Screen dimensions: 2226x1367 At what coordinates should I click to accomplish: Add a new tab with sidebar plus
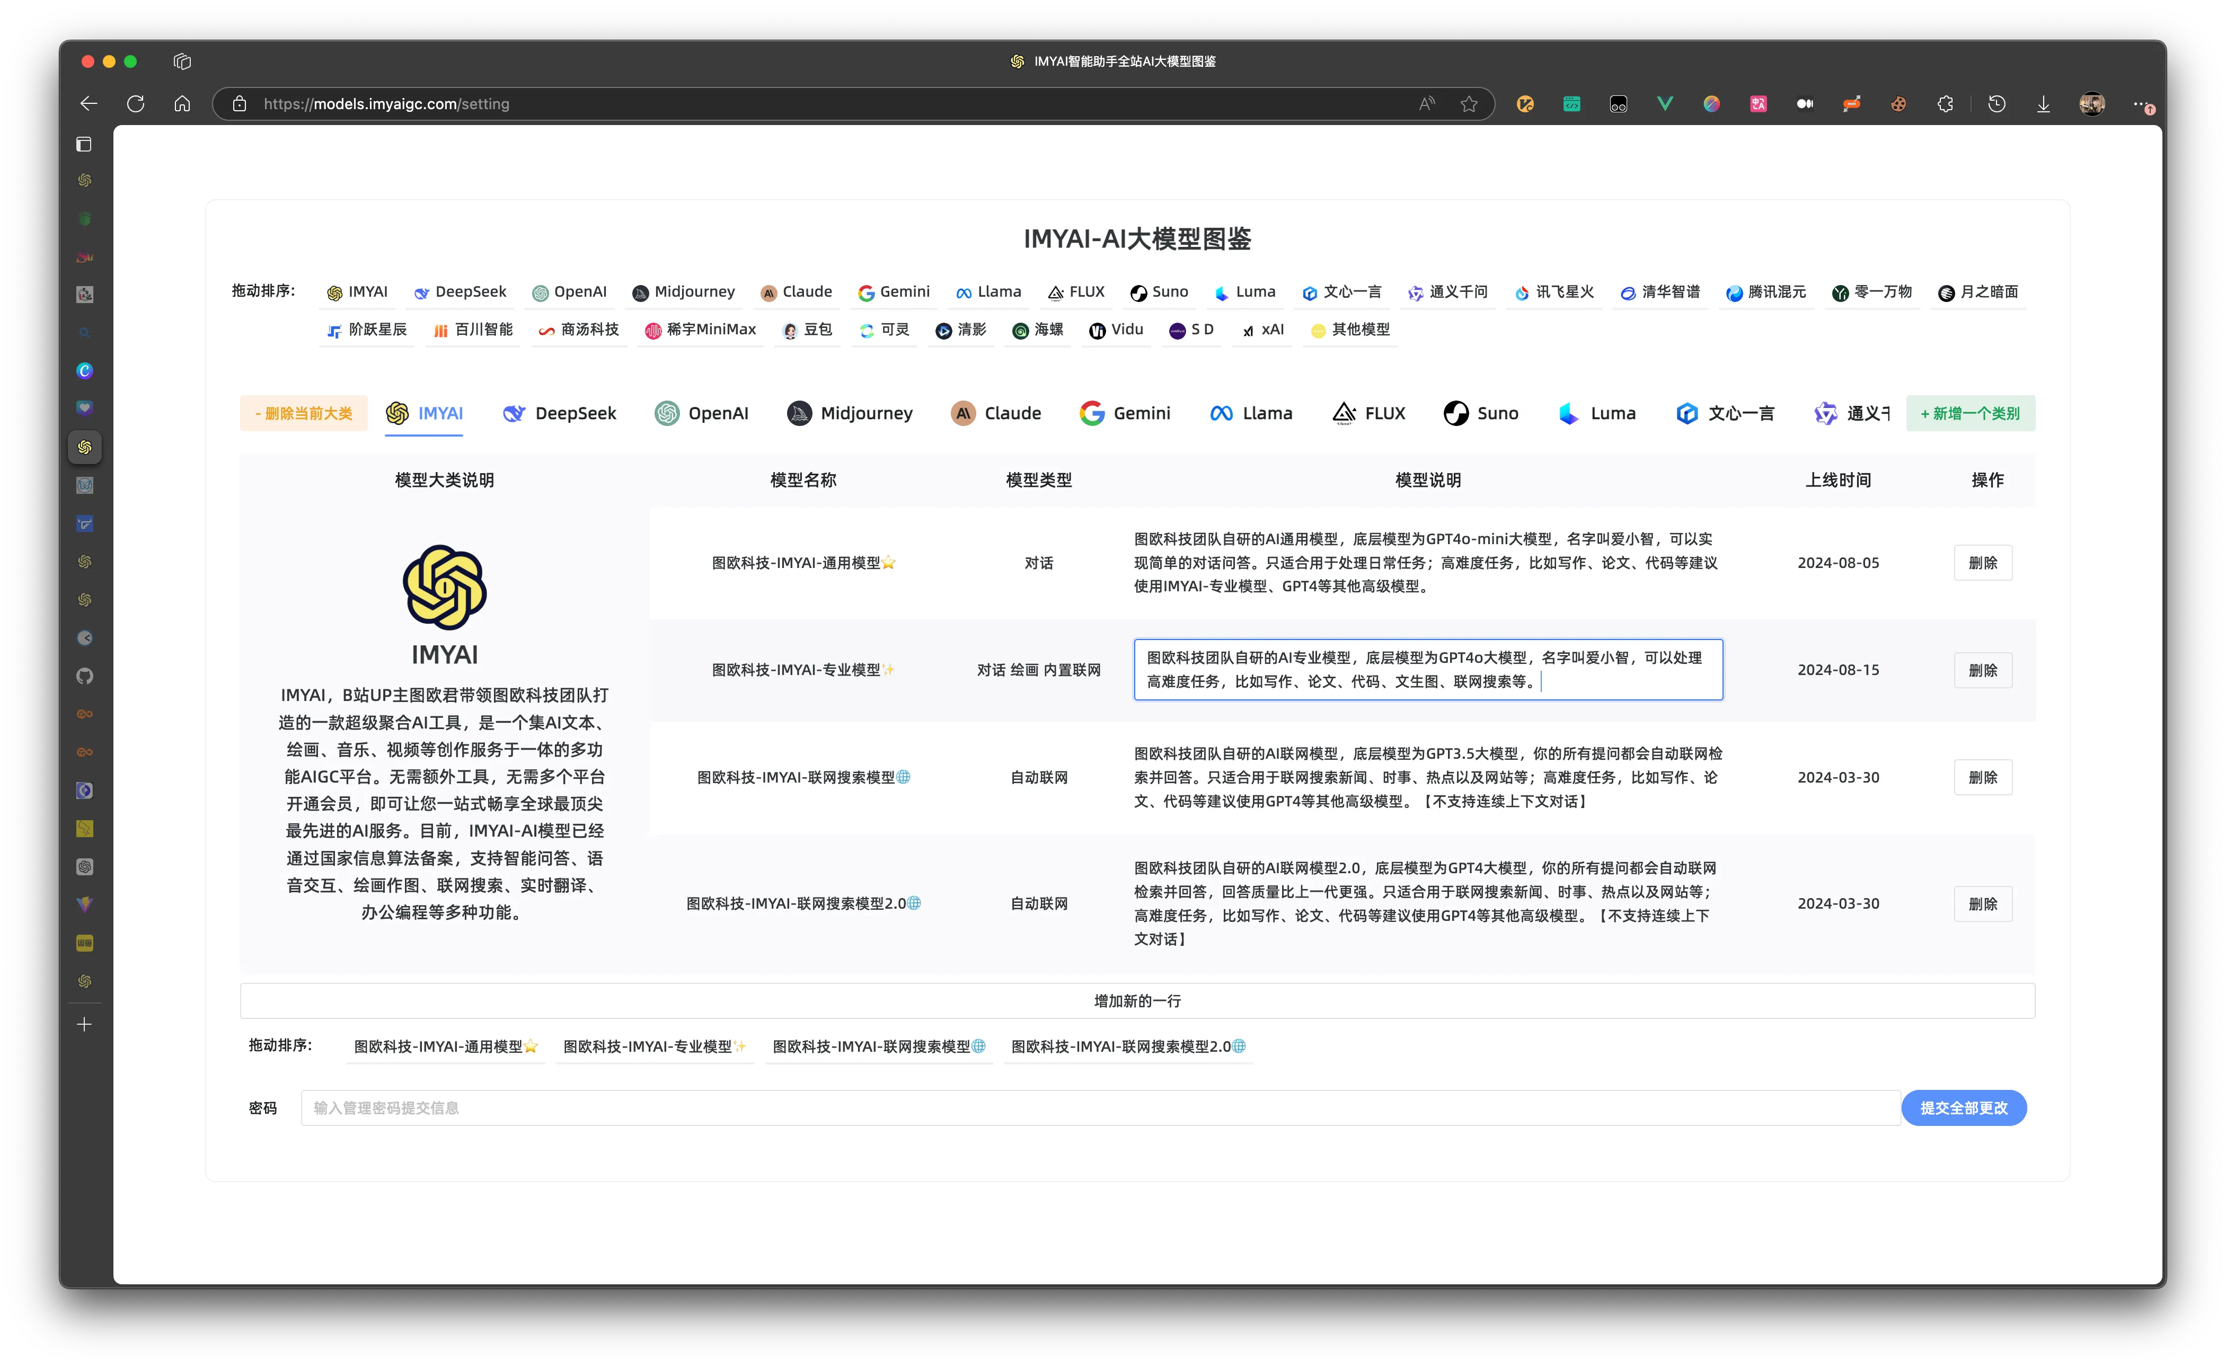click(84, 1024)
